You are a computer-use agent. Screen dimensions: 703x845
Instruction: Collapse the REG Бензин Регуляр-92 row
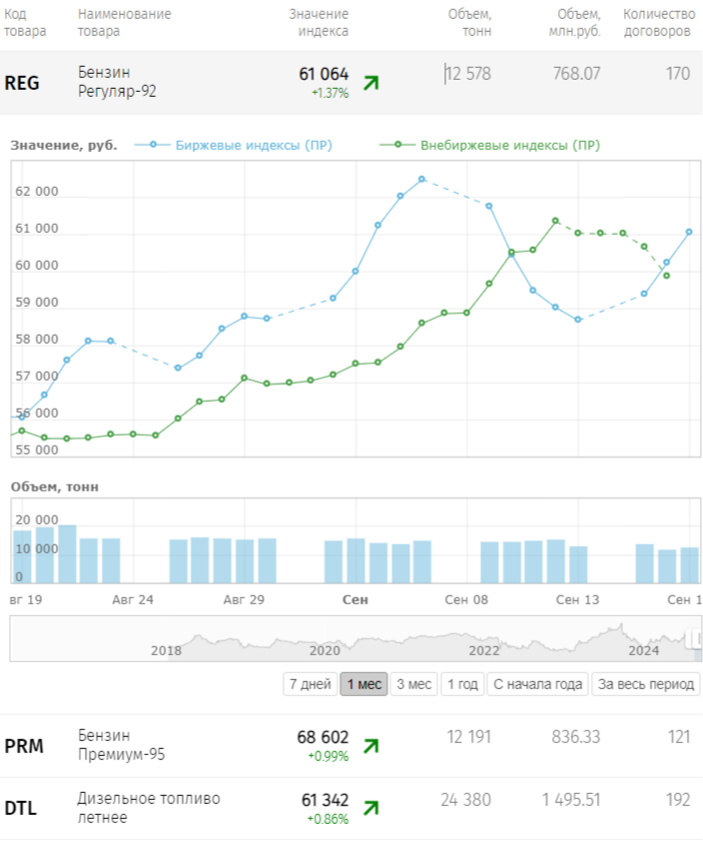(x=351, y=83)
